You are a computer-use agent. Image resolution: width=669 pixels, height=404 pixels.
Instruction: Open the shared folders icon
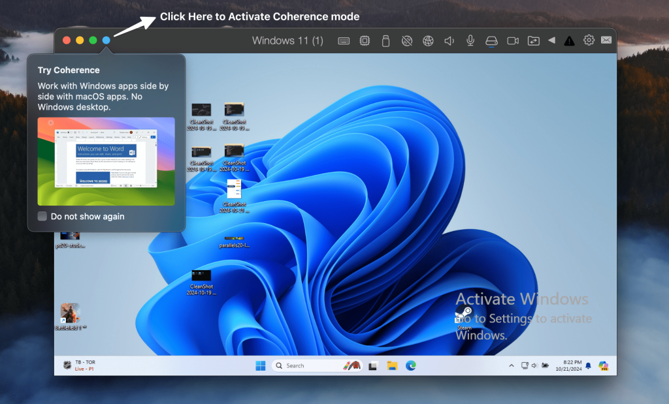pos(534,41)
